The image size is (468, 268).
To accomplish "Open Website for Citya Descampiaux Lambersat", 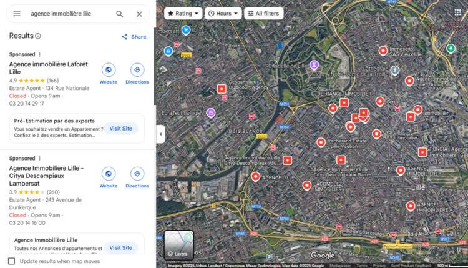I will (109, 177).
